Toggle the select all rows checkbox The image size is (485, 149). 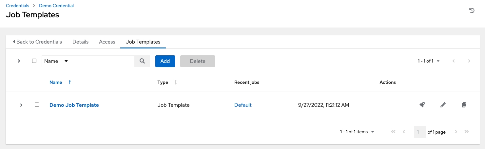(x=34, y=61)
